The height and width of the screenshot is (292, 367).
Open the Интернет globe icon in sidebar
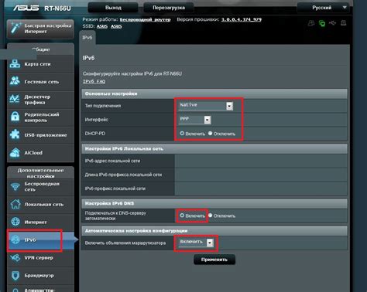tap(15, 222)
